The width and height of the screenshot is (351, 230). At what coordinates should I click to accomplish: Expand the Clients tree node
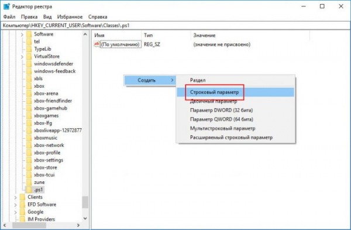pos(15,197)
